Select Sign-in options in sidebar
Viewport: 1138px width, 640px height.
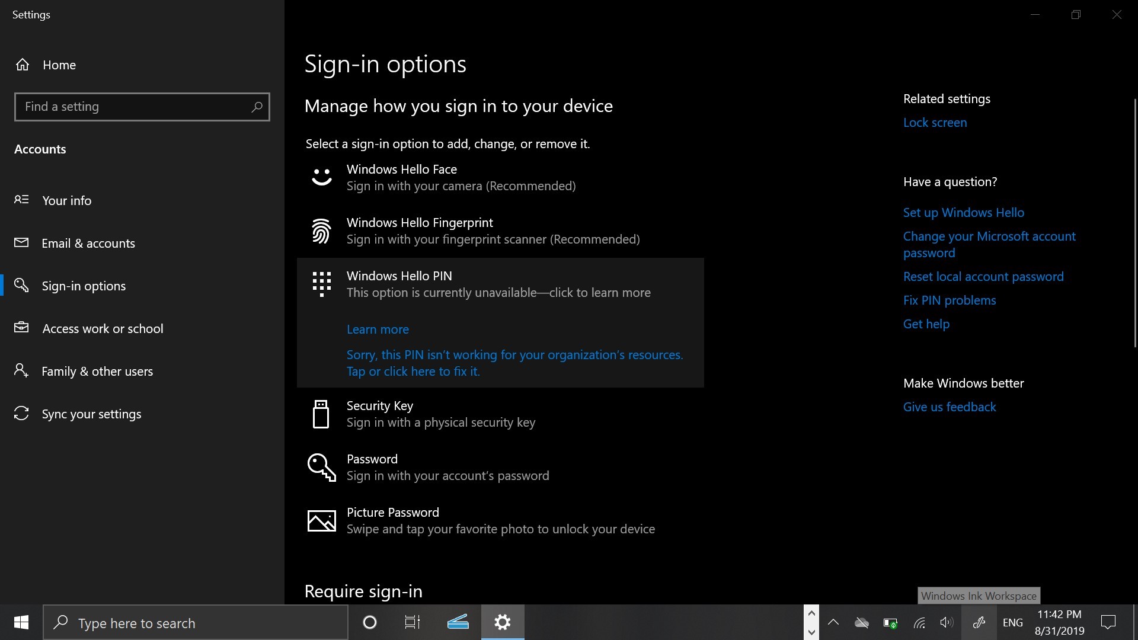142,286
